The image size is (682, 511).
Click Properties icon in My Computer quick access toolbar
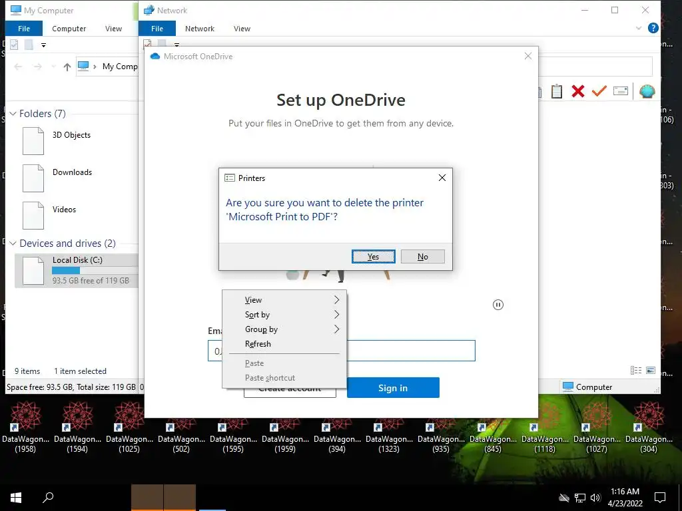(x=14, y=45)
